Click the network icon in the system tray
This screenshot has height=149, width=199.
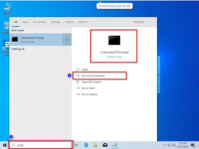pos(169,145)
